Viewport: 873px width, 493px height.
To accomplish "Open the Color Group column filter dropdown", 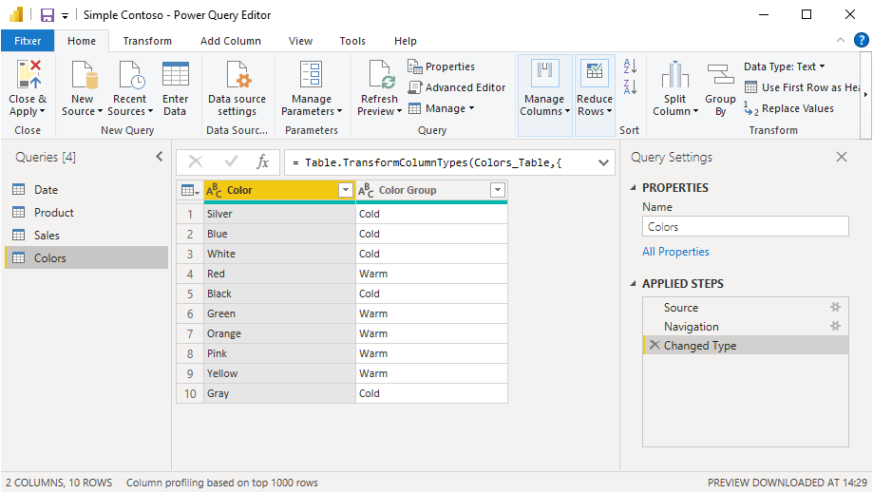I will click(497, 191).
